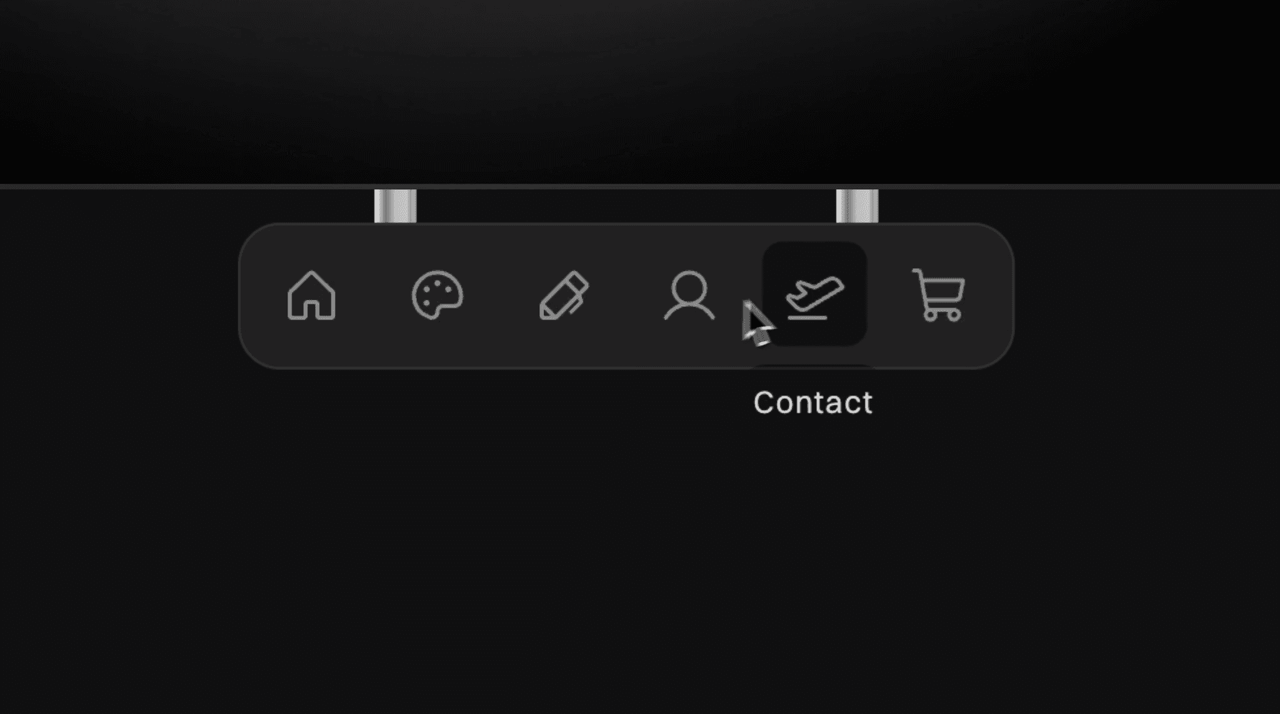
Task: Open the user profile icon
Action: 689,295
